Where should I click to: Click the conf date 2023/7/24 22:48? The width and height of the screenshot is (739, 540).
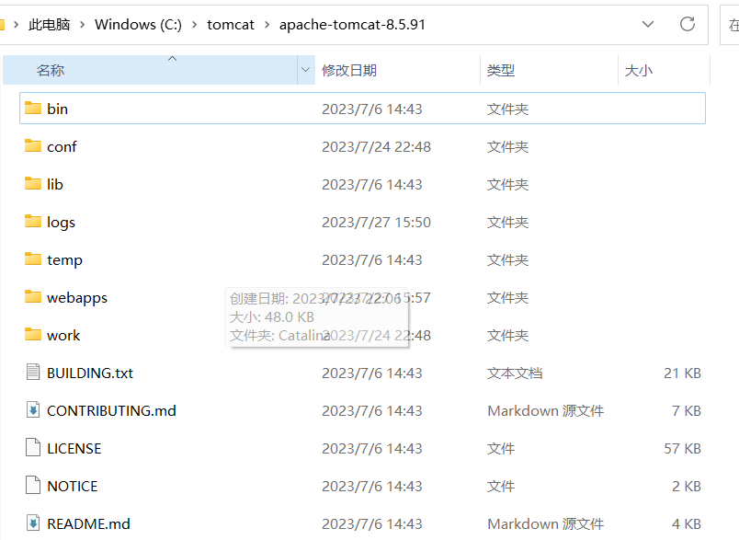coord(376,146)
